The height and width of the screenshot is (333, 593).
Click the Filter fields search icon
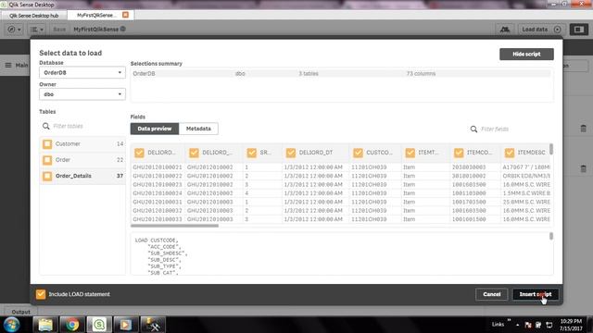tap(473, 129)
